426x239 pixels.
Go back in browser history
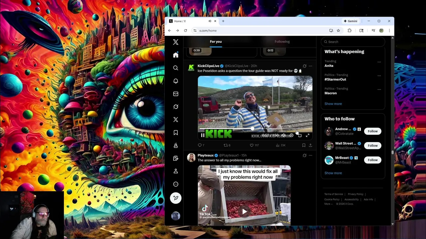[169, 31]
